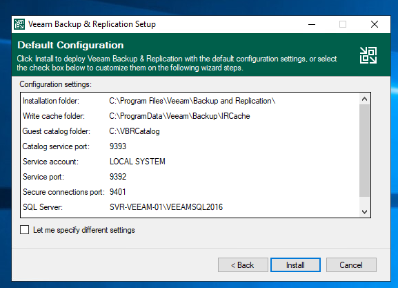Close the Veeam setup window

coord(375,24)
